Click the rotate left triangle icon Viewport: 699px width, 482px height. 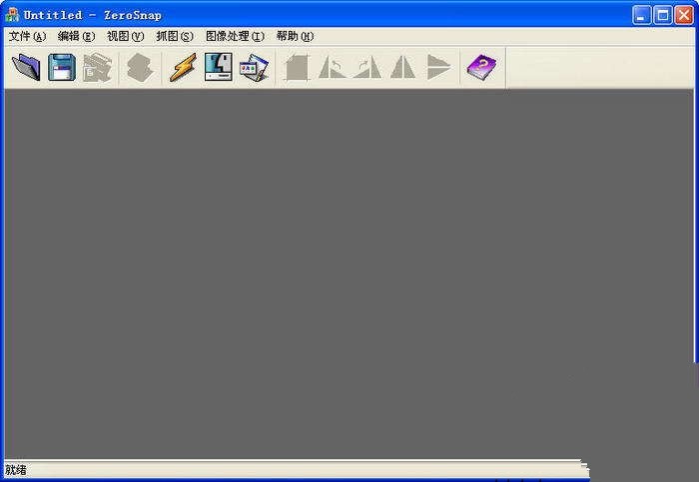click(x=333, y=67)
